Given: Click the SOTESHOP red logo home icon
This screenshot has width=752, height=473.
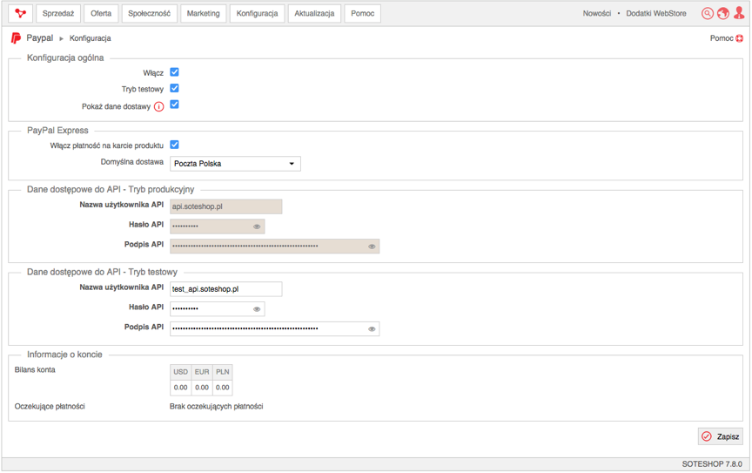Looking at the screenshot, I should 20,13.
